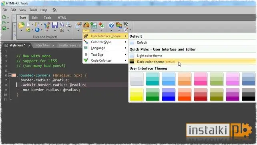Viewport: 257px width, 145px height.
Task: Switch to the Tools ribbon tab
Action: click(48, 18)
